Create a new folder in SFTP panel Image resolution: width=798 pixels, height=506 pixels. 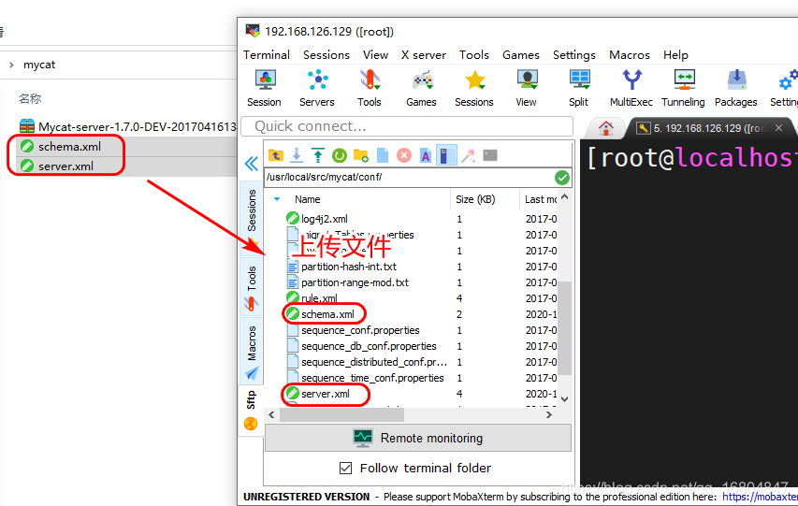pyautogui.click(x=361, y=155)
